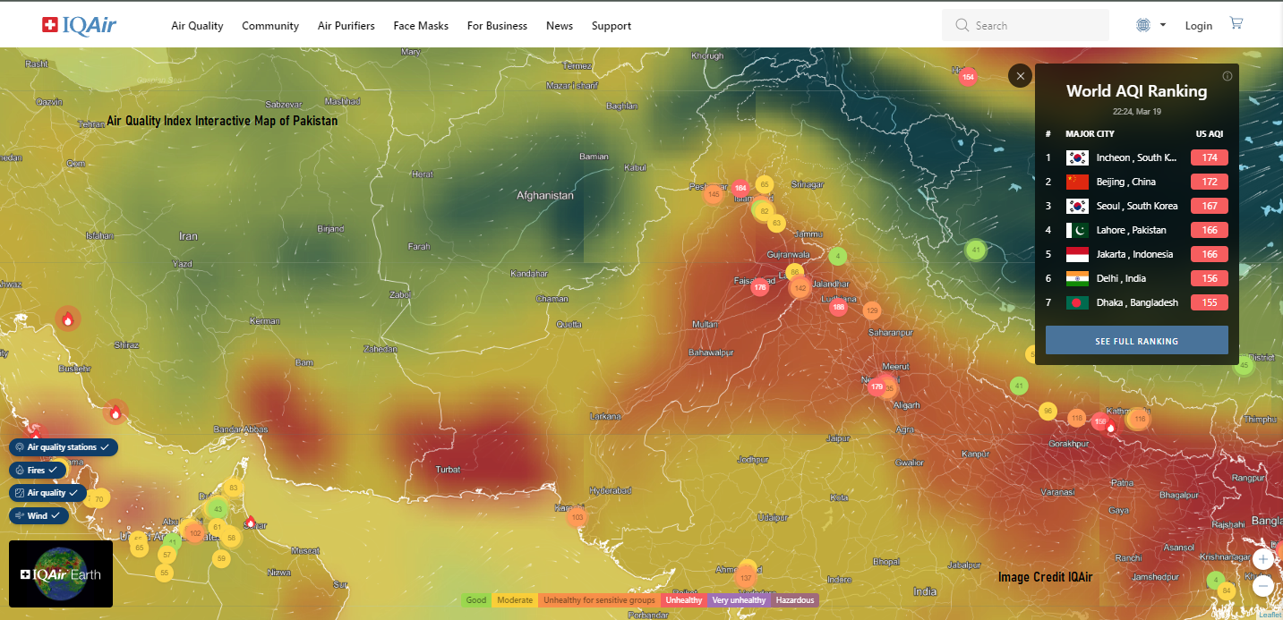The image size is (1283, 620).
Task: Select the red station marker showing 188
Action: 838,307
